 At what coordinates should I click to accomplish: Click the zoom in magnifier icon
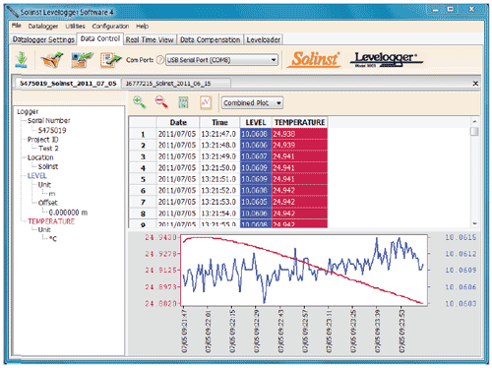pos(140,102)
